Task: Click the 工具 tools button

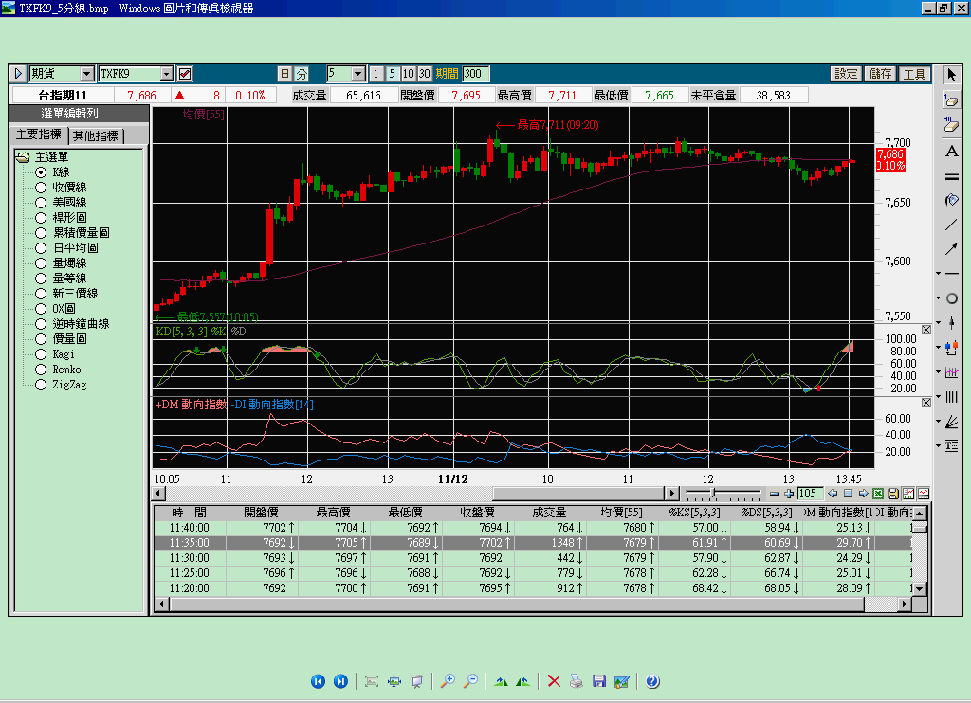Action: coord(914,74)
